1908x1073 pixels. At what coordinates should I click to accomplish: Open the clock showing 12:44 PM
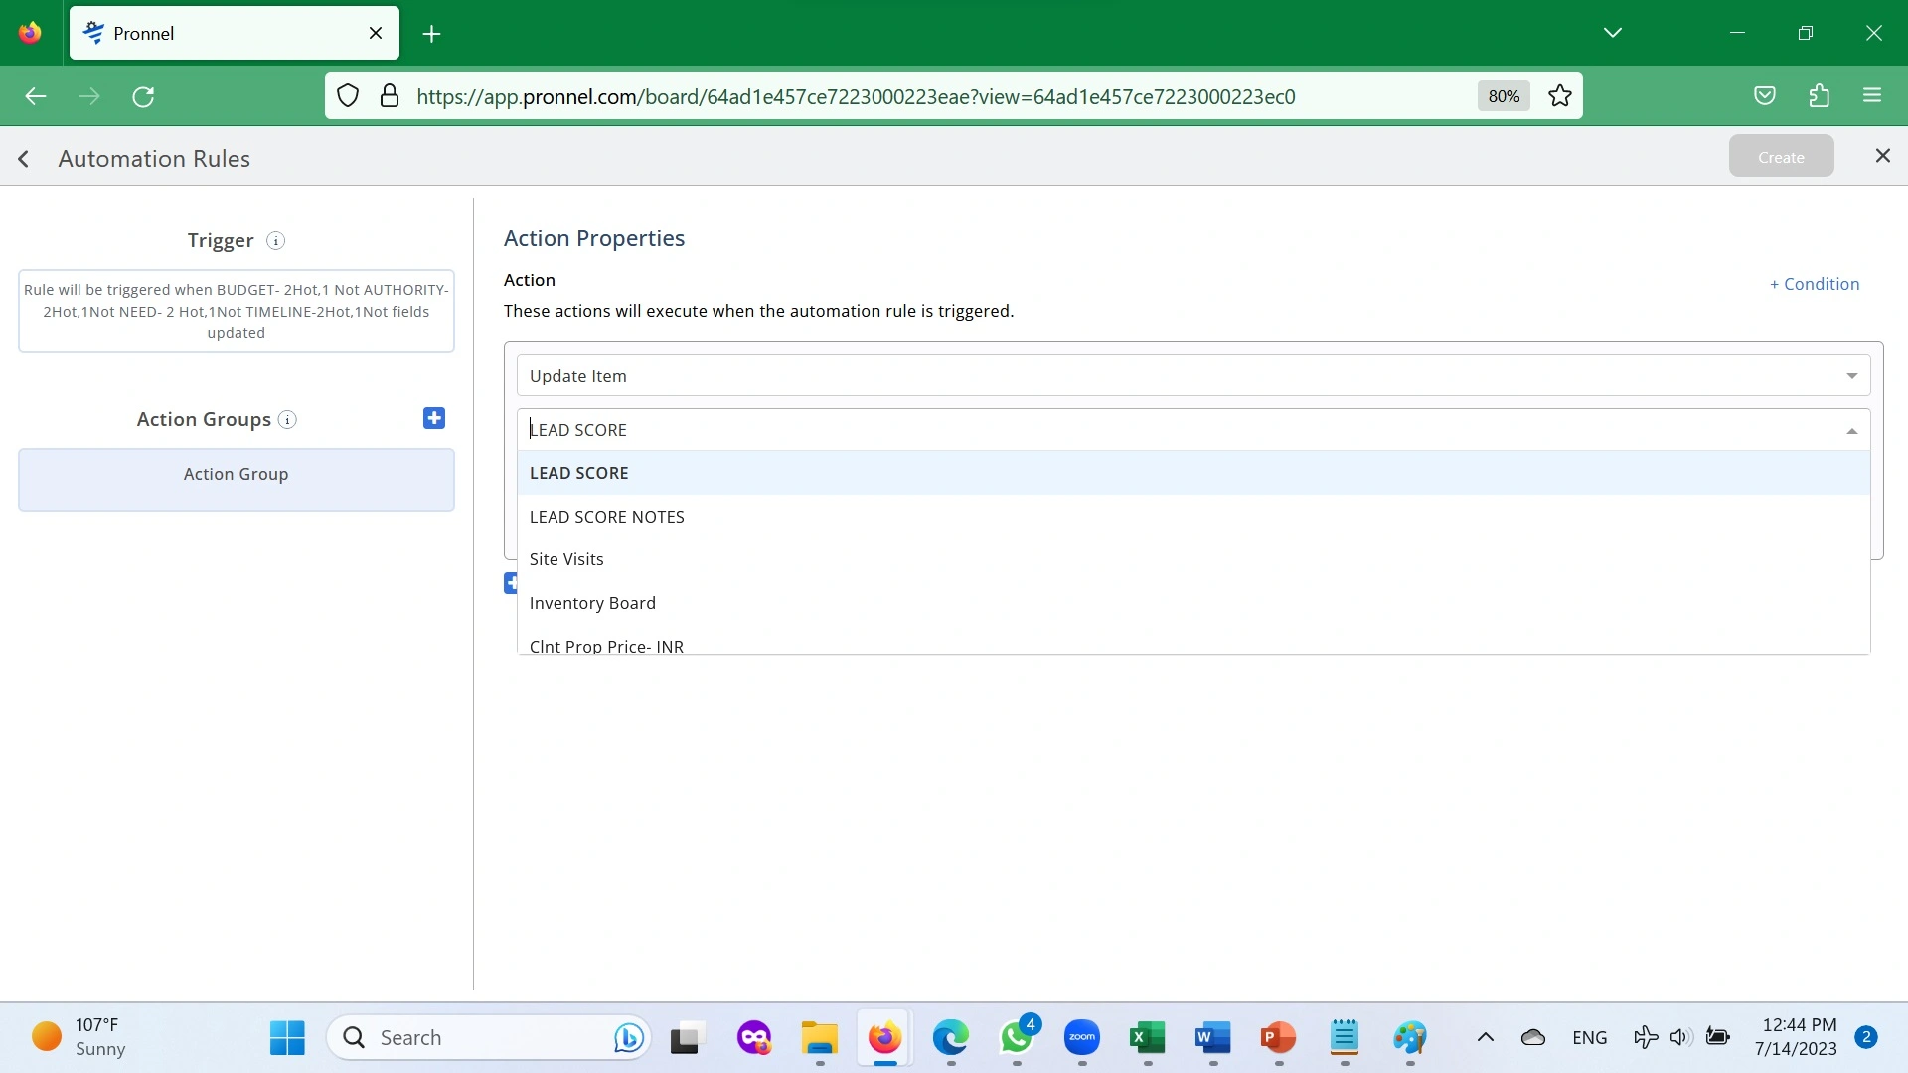[1797, 1037]
